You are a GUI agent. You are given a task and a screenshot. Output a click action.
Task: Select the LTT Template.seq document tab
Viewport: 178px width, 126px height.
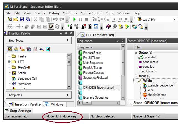[97, 35]
